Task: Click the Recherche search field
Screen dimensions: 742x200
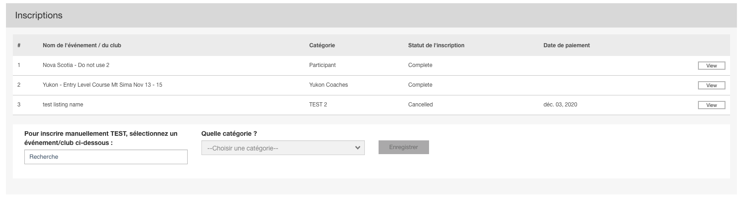Action: point(106,157)
